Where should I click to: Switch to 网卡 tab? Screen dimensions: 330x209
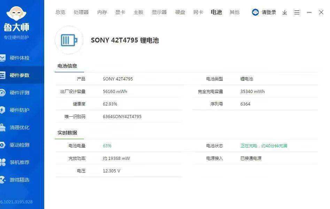pos(198,12)
